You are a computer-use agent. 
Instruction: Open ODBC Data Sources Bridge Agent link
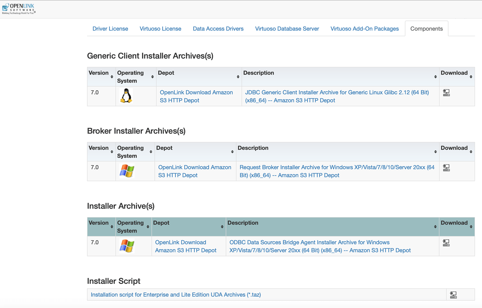click(320, 246)
